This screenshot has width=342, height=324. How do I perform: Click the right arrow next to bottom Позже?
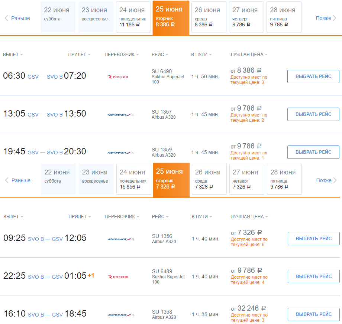[x=335, y=180]
